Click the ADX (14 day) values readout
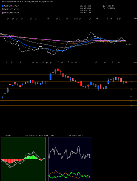137x181 pixels. [76, 135]
